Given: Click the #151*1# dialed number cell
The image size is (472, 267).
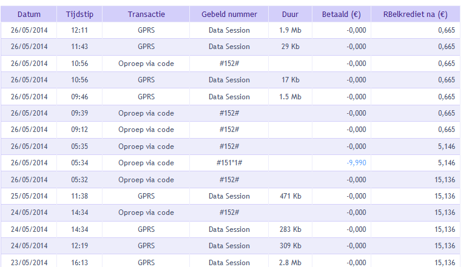Looking at the screenshot, I should click(229, 163).
